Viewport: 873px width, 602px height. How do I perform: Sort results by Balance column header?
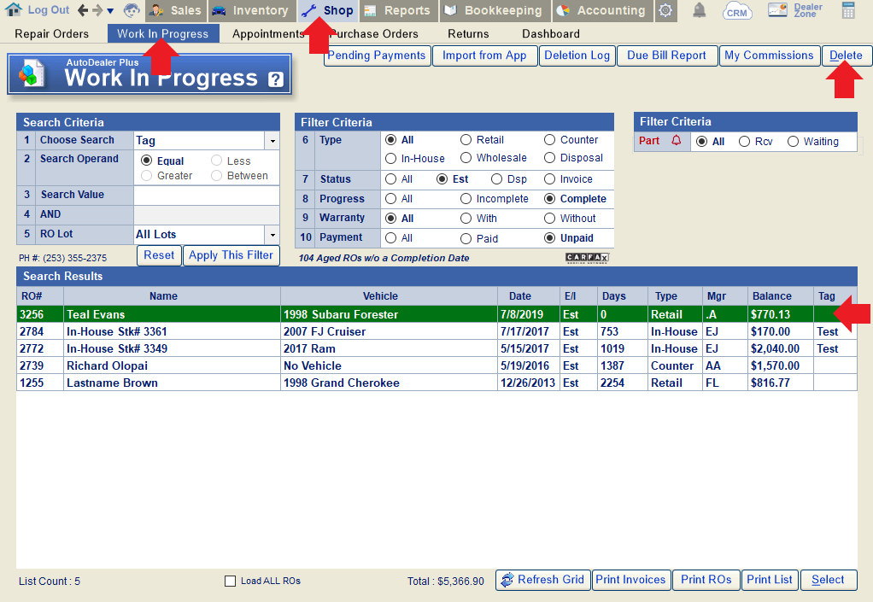click(780, 296)
